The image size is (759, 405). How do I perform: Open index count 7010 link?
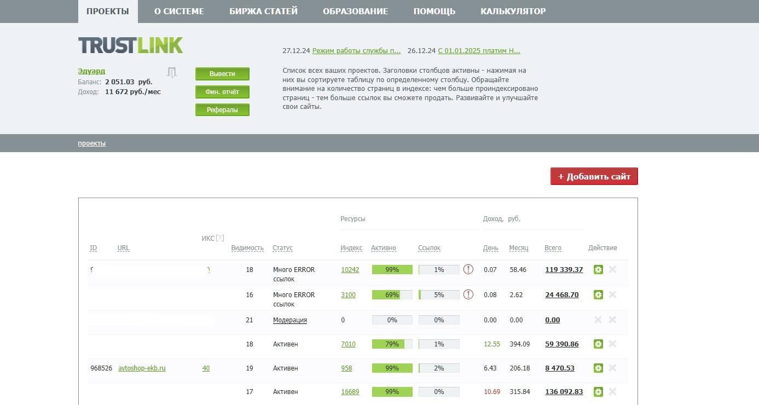[348, 344]
